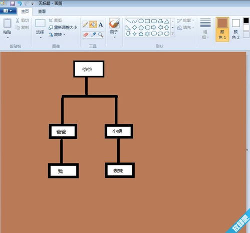Screen dimensions: 250x233
Task: Choose the Pentagon shape
Action: 141,28
